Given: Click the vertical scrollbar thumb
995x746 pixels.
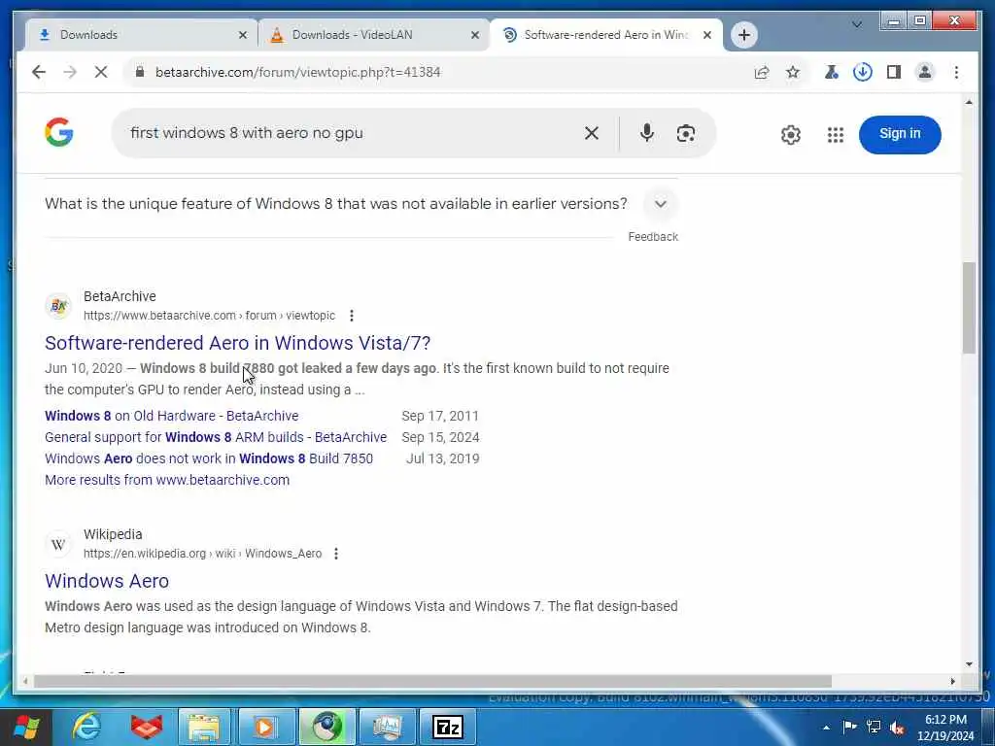Looking at the screenshot, I should 969,308.
